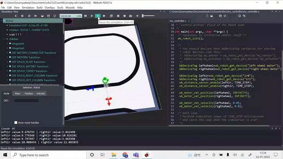Viewport: 283px width, 159px height.
Task: Open File Explorer from the taskbar
Action: tap(114, 155)
